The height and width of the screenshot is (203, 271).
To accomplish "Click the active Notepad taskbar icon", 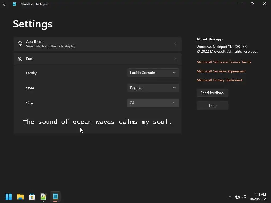I will click(x=55, y=197).
